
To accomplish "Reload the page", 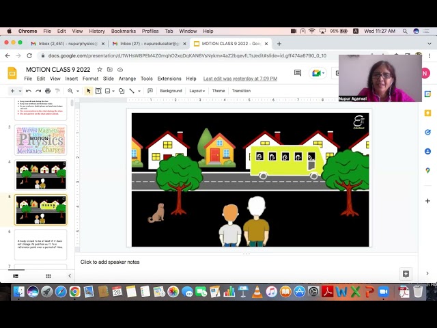I will point(29,56).
